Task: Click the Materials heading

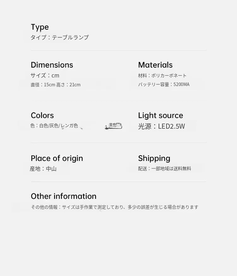Action: pos(155,65)
